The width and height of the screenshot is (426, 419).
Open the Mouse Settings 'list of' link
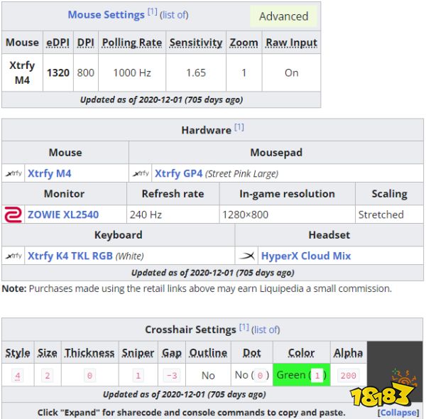tap(174, 15)
